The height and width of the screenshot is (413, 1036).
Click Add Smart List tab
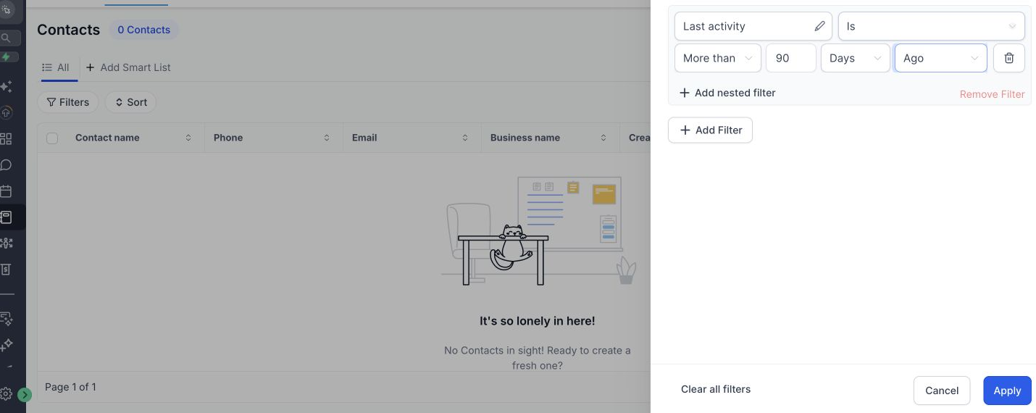point(128,67)
